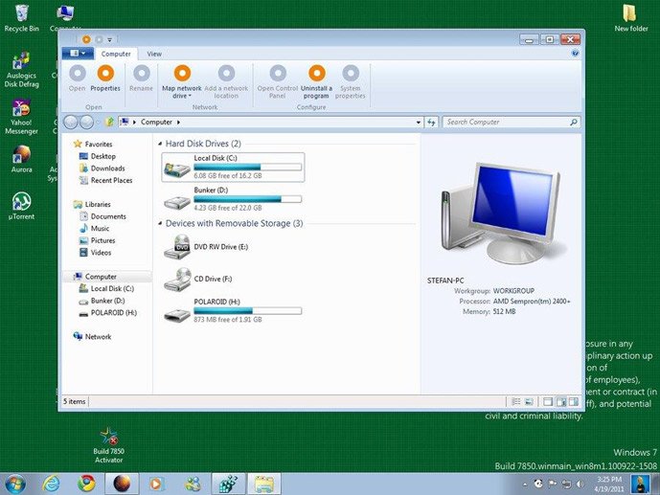The height and width of the screenshot is (495, 660).
Task: Click the Explorer forward navigation button
Action: 86,122
